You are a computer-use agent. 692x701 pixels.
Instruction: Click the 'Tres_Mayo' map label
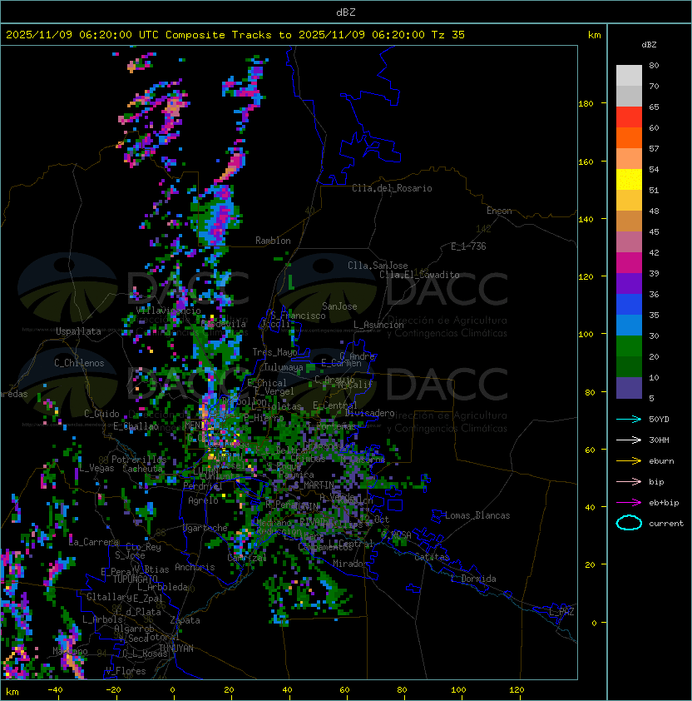tap(274, 352)
